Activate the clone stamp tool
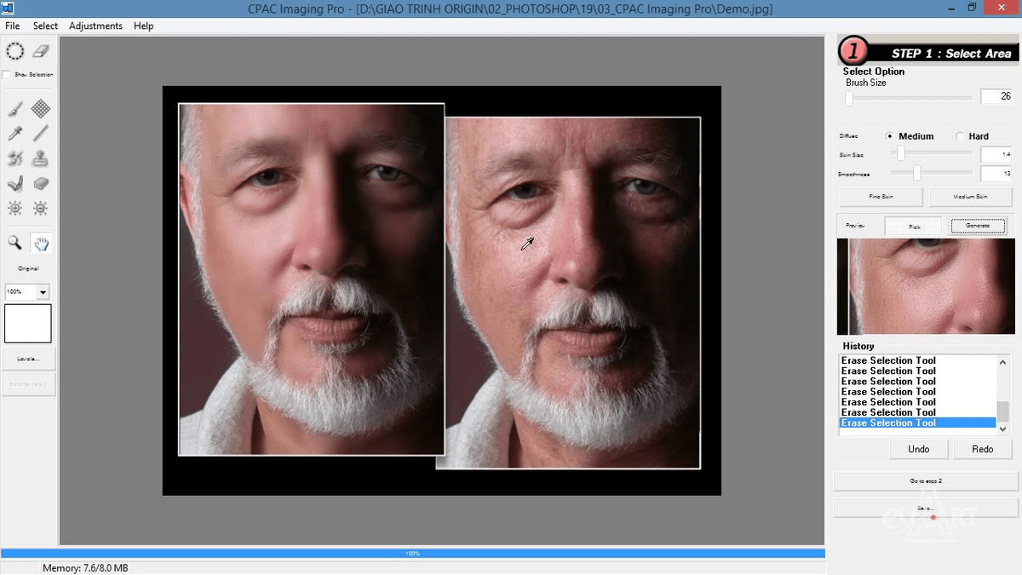This screenshot has height=575, width=1022. pyautogui.click(x=40, y=158)
